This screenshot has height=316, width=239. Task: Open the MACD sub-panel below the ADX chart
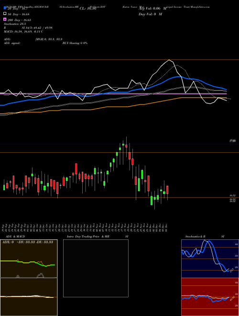(29, 297)
